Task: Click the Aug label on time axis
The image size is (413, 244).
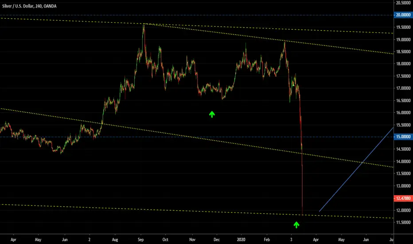Action: [115, 240]
